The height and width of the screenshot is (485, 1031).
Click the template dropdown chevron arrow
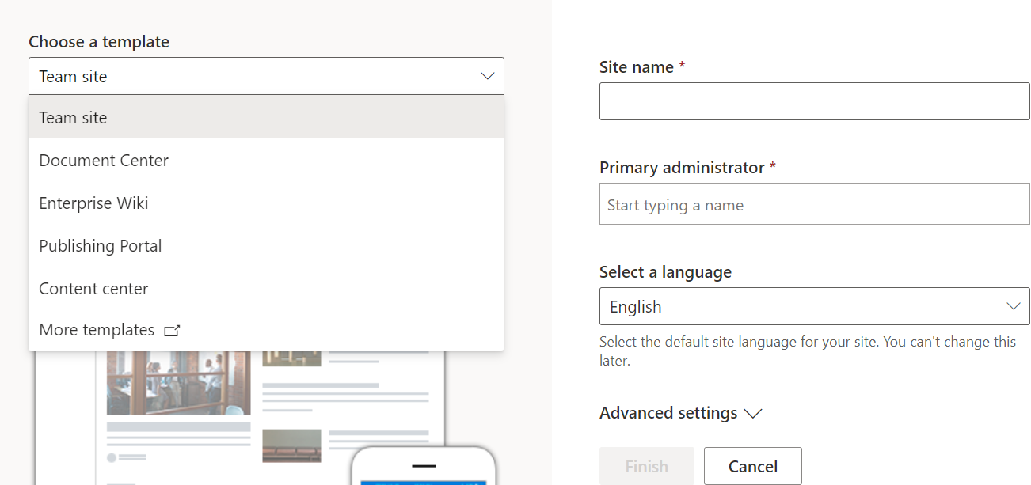(x=487, y=77)
